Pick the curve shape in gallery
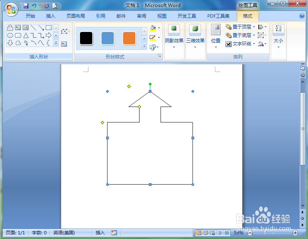Image resolution: width=308 pixels, height=239 pixels. click(41, 43)
